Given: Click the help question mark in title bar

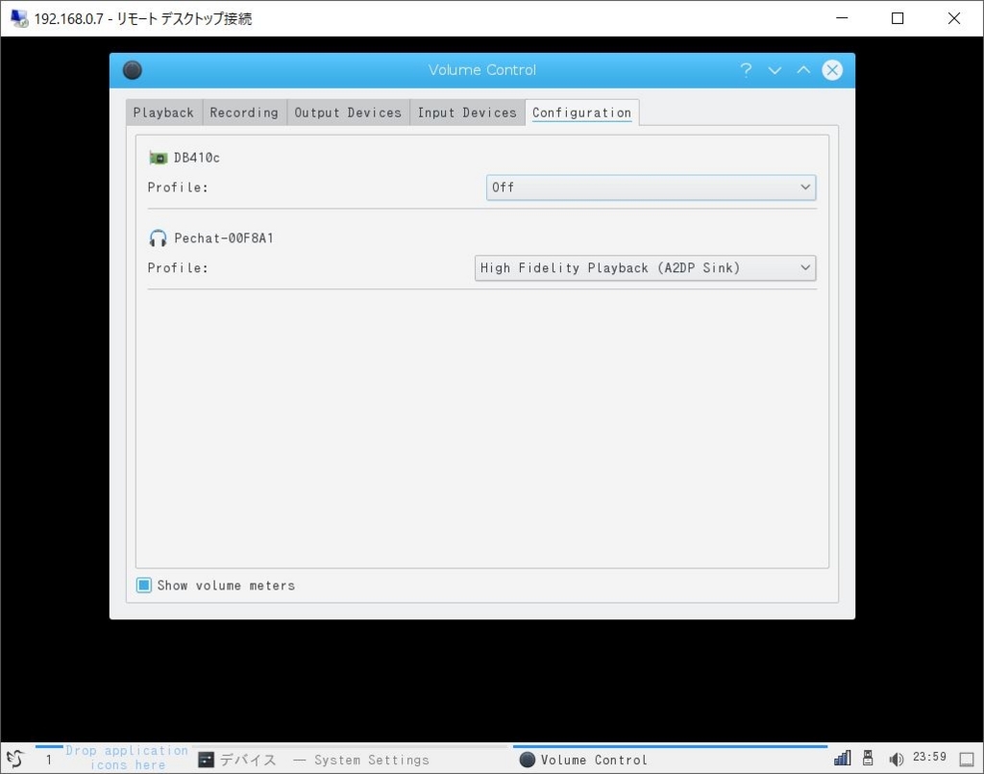Looking at the screenshot, I should coord(746,70).
